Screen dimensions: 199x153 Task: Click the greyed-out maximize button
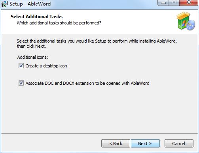(x=174, y=3)
